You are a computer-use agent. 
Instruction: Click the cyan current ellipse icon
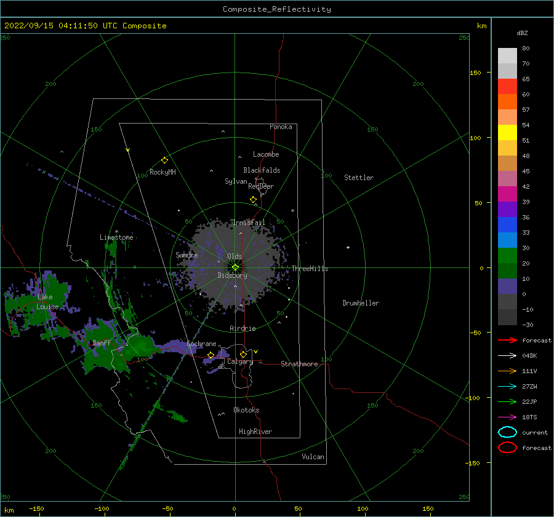(507, 432)
